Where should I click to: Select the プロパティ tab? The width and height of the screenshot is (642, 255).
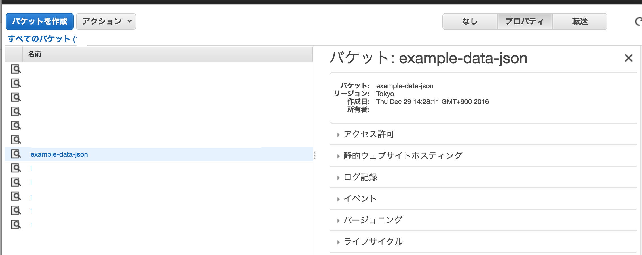[x=525, y=21]
